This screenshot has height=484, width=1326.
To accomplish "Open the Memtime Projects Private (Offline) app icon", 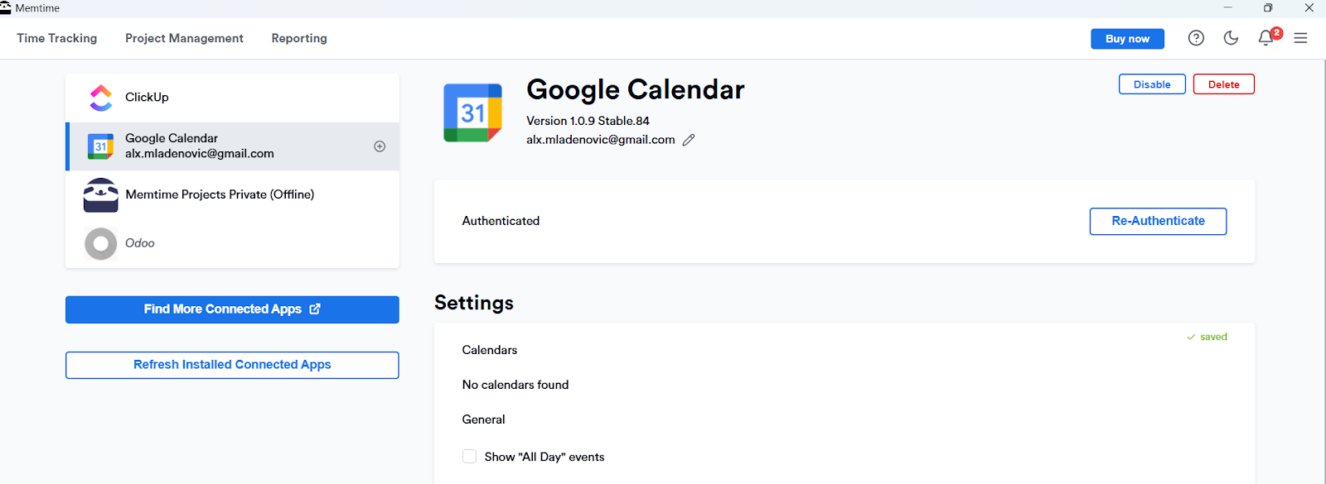I will [100, 194].
